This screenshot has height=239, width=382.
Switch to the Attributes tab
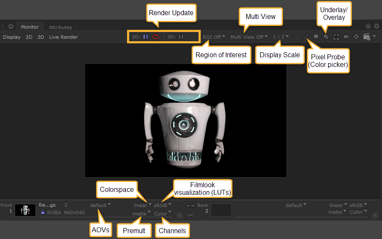coord(60,27)
